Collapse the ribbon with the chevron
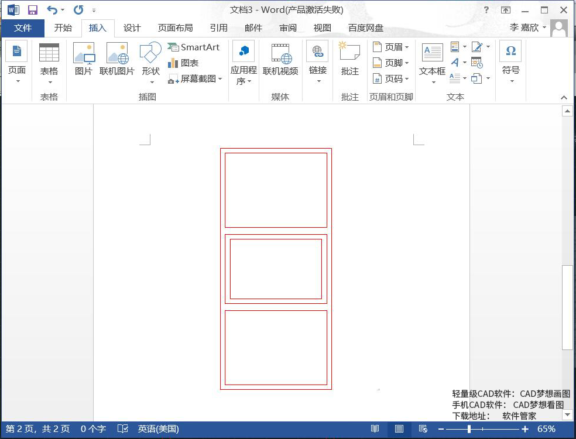576x439 pixels. [x=564, y=97]
